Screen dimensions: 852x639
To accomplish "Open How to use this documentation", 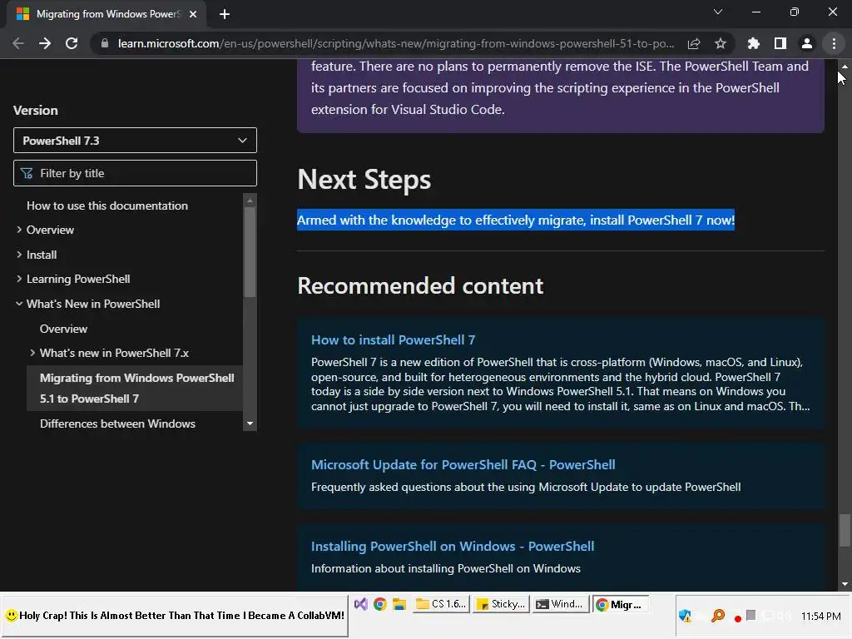I will (x=107, y=206).
